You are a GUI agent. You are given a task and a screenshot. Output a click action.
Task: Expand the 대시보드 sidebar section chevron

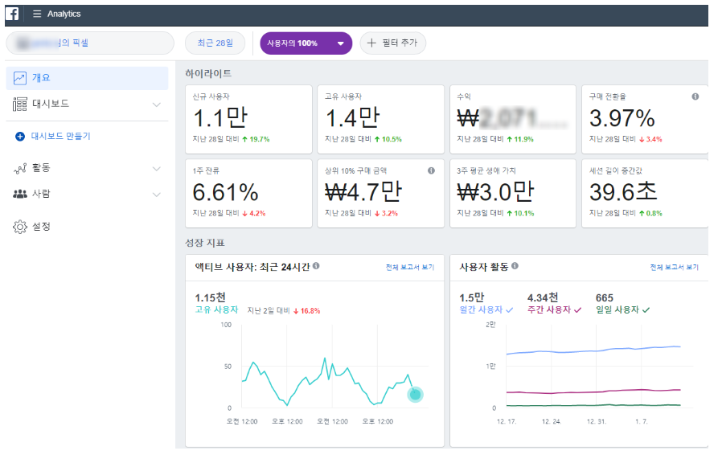pos(157,105)
